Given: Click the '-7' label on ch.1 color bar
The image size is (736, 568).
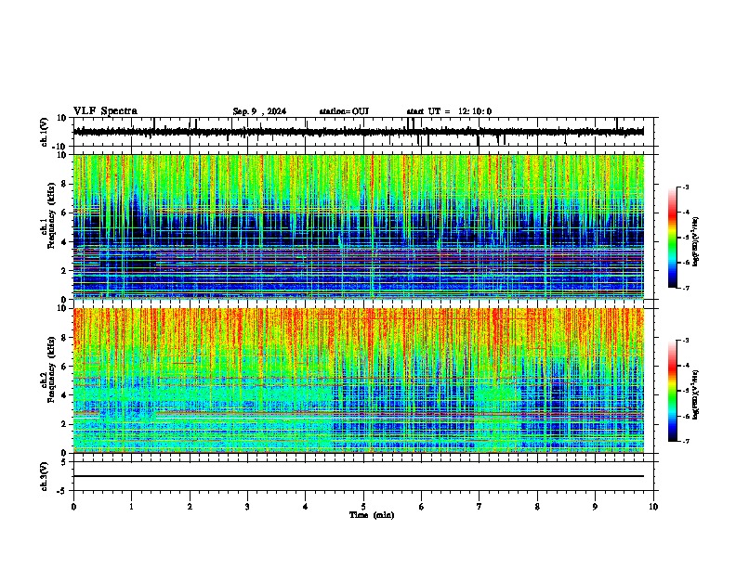Looking at the screenshot, I should tap(685, 288).
